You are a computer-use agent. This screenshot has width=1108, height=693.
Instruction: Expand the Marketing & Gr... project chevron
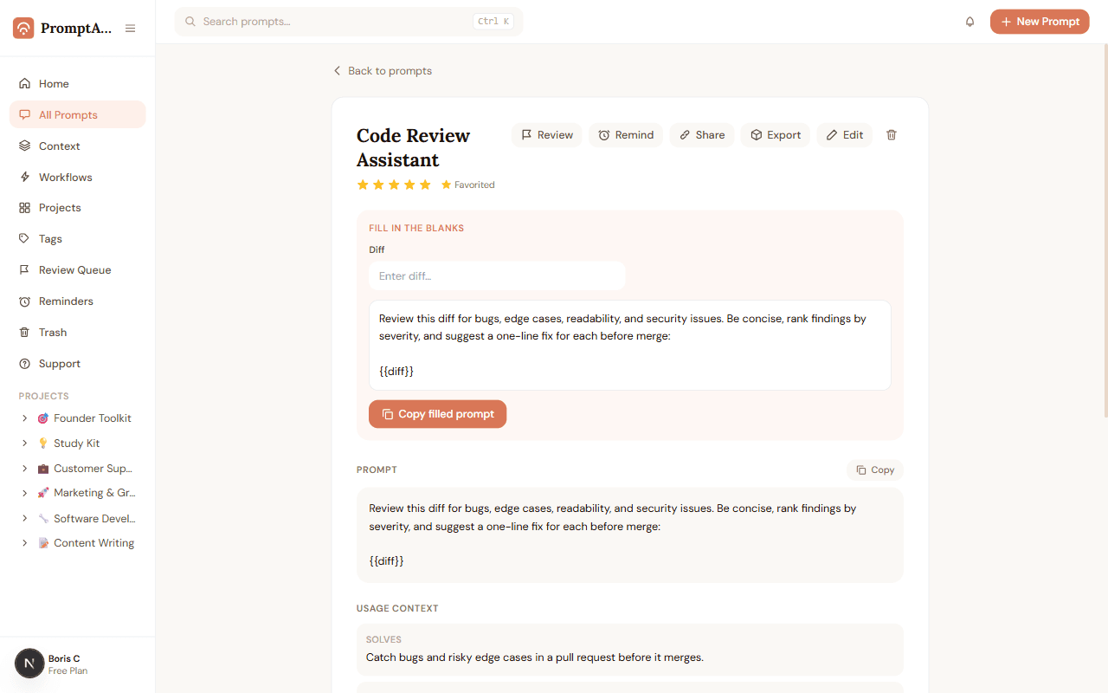(24, 493)
